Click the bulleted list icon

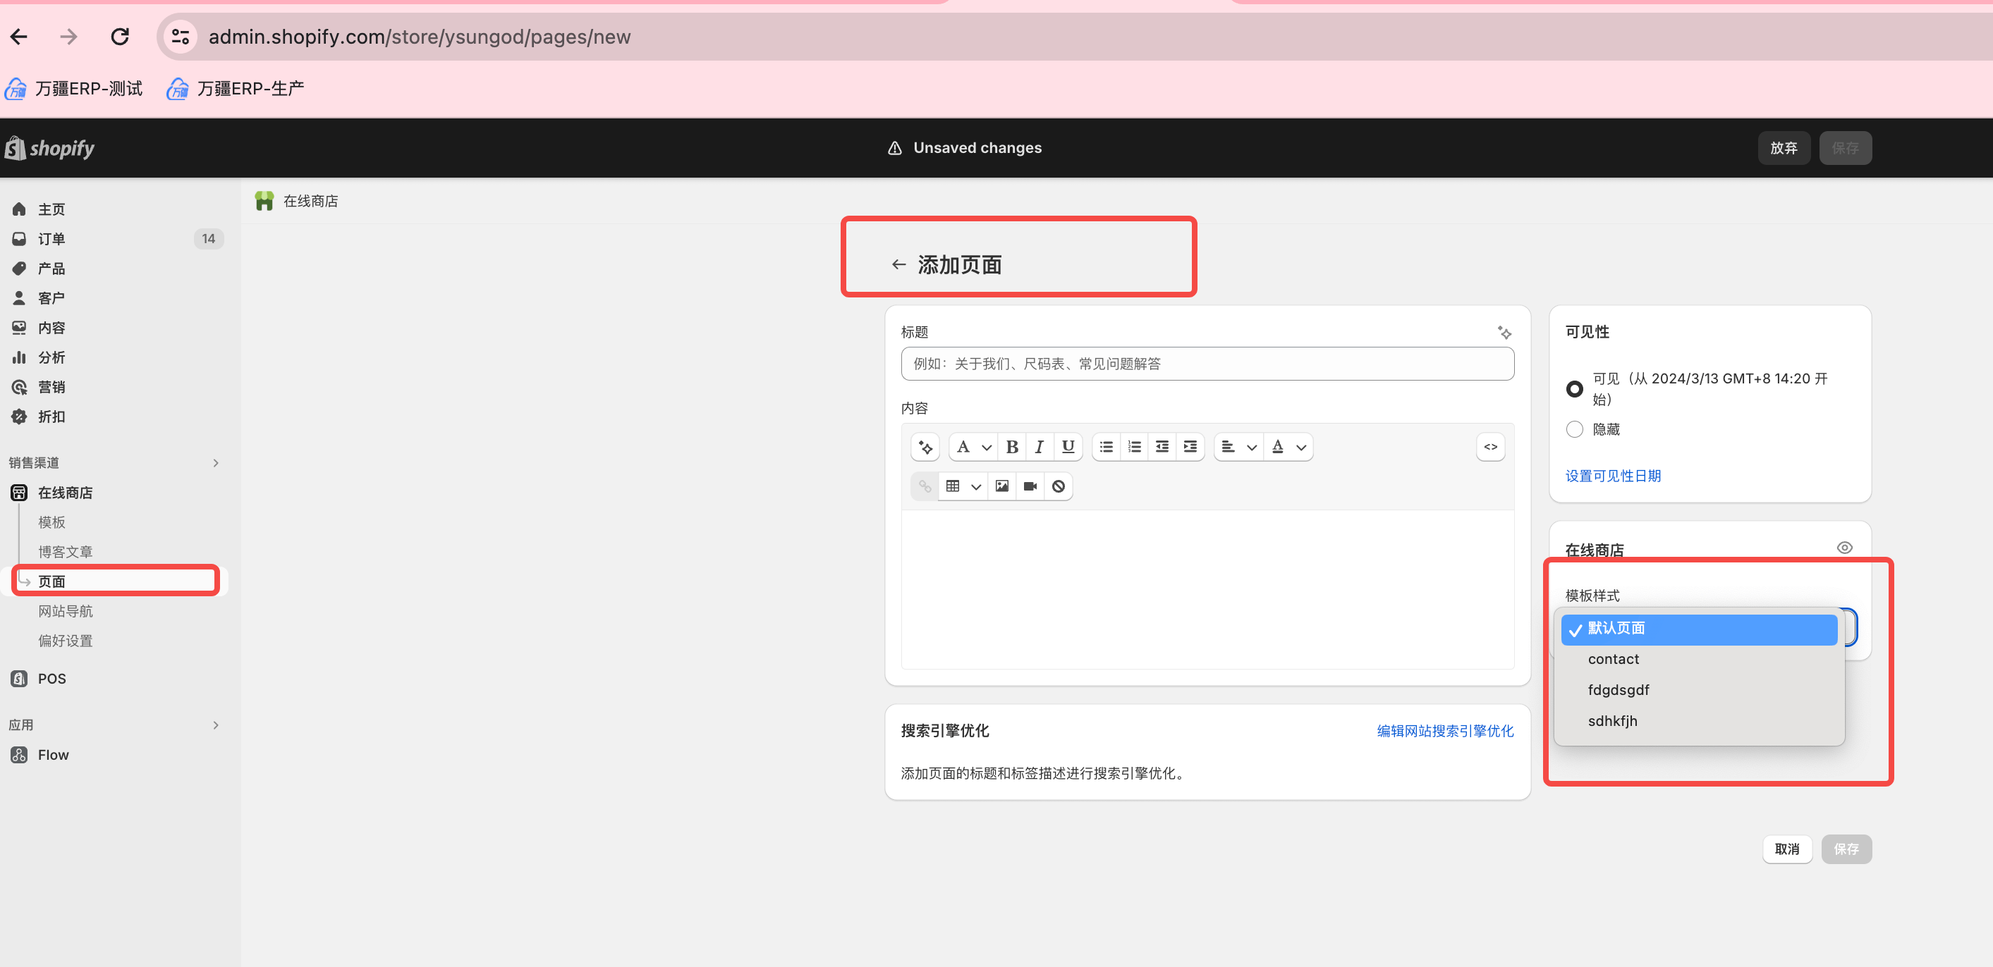1107,447
